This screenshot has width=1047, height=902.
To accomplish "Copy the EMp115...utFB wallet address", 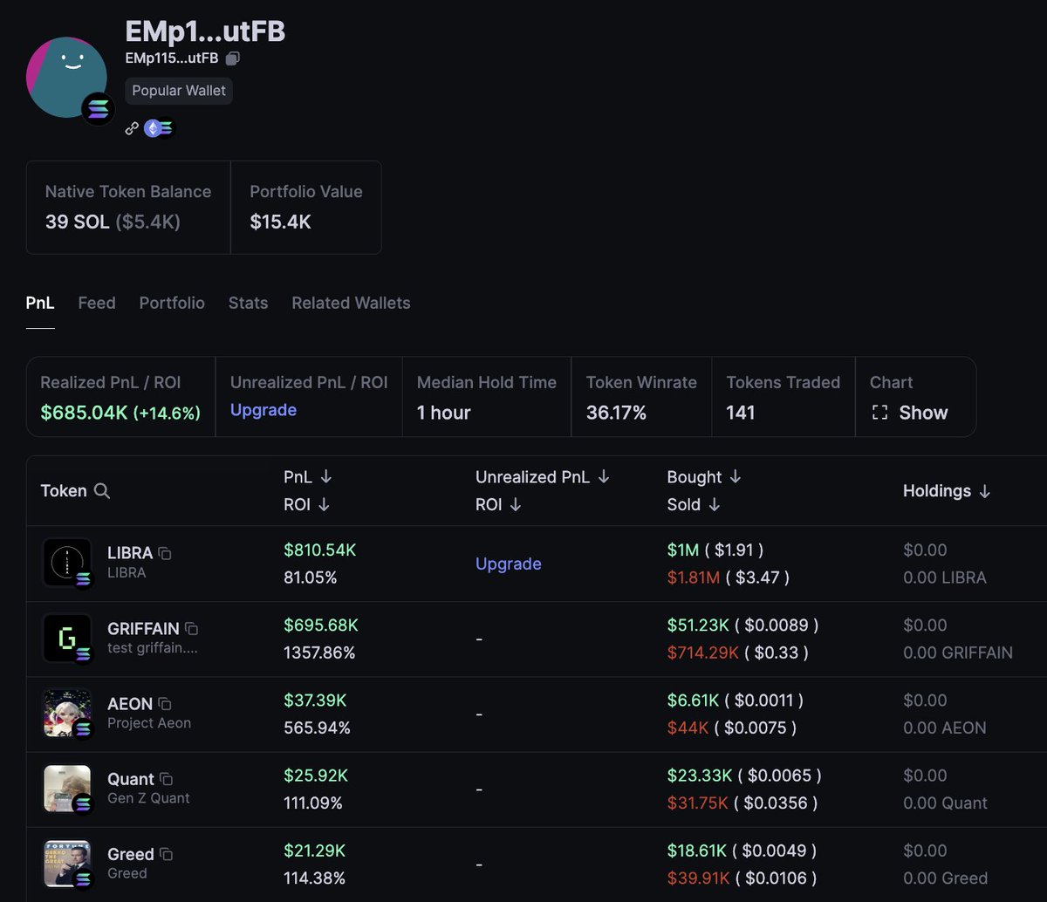I will click(232, 58).
